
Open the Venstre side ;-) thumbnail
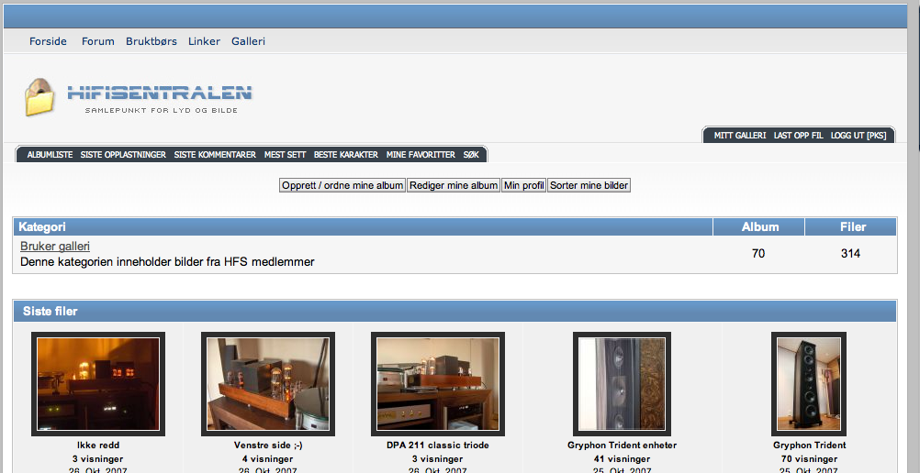coord(268,384)
